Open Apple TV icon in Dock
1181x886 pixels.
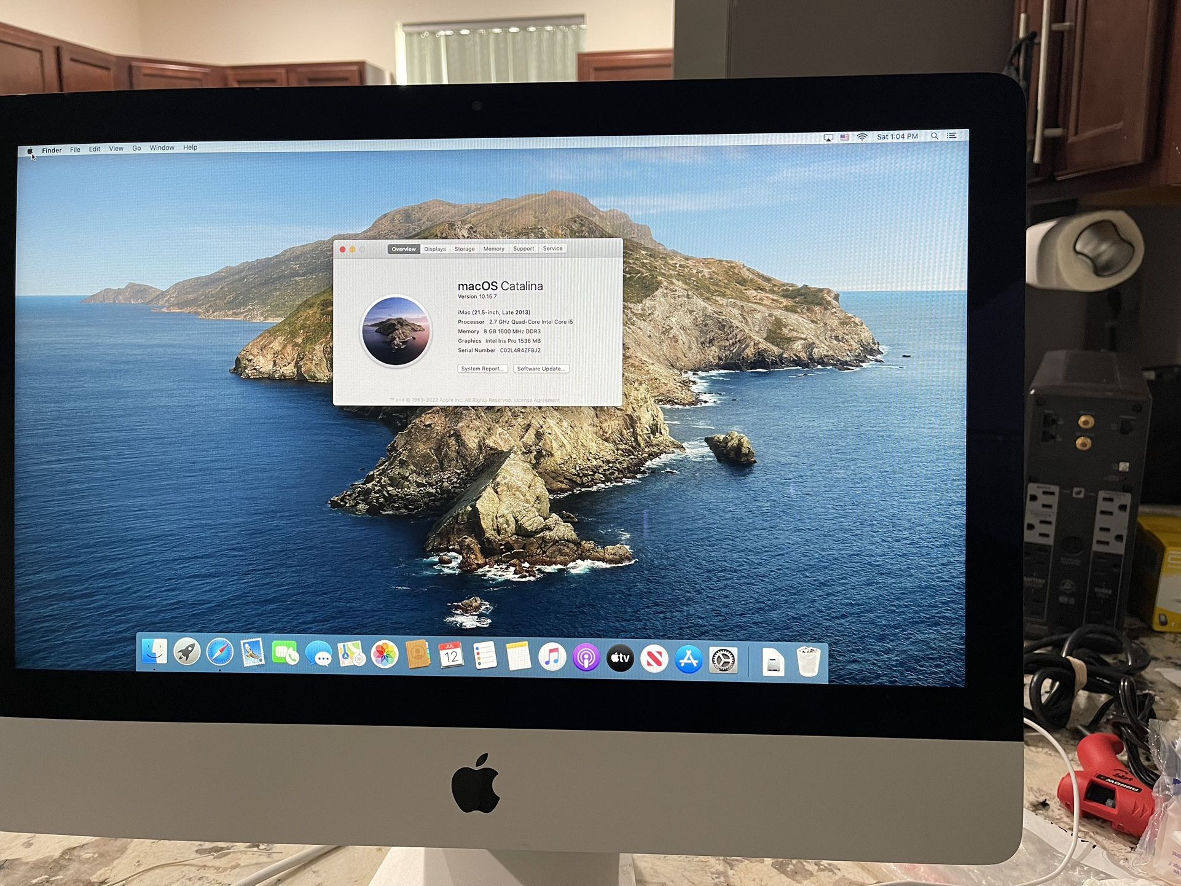[x=620, y=659]
